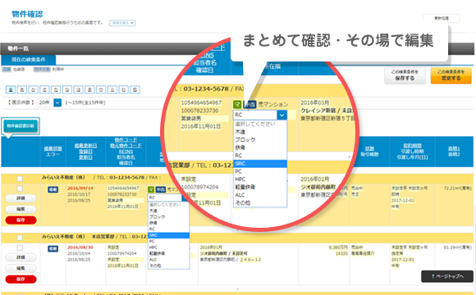Click green マ icon in magnified circle
This screenshot has height=295, width=476.
[237, 105]
